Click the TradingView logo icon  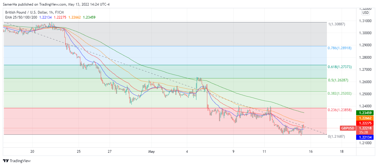pos(6,161)
